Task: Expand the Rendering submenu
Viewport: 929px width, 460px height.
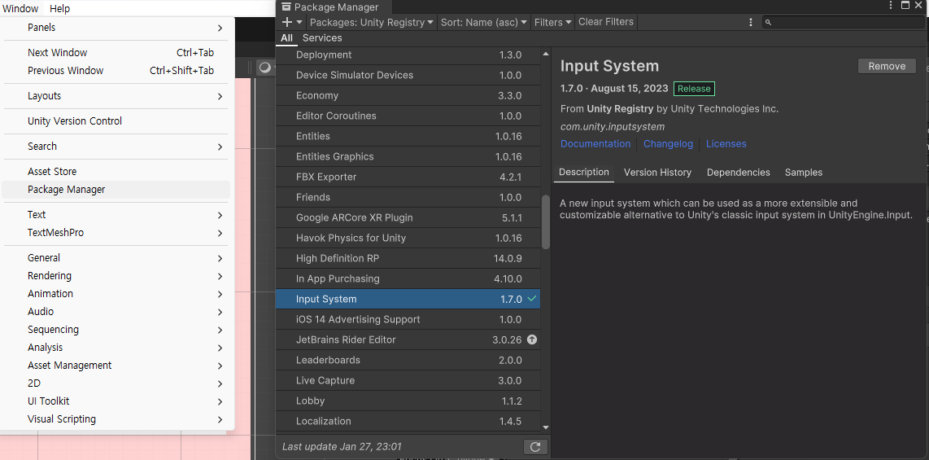Action: tap(117, 276)
